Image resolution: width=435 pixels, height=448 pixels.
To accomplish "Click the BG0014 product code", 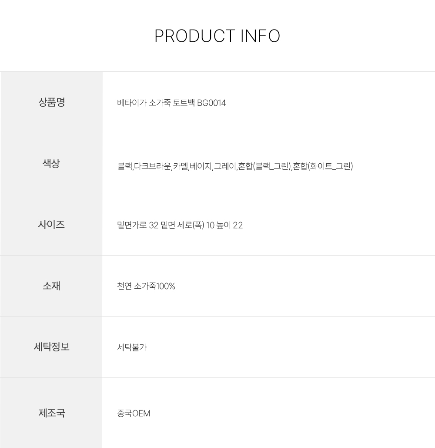I will coord(211,103).
